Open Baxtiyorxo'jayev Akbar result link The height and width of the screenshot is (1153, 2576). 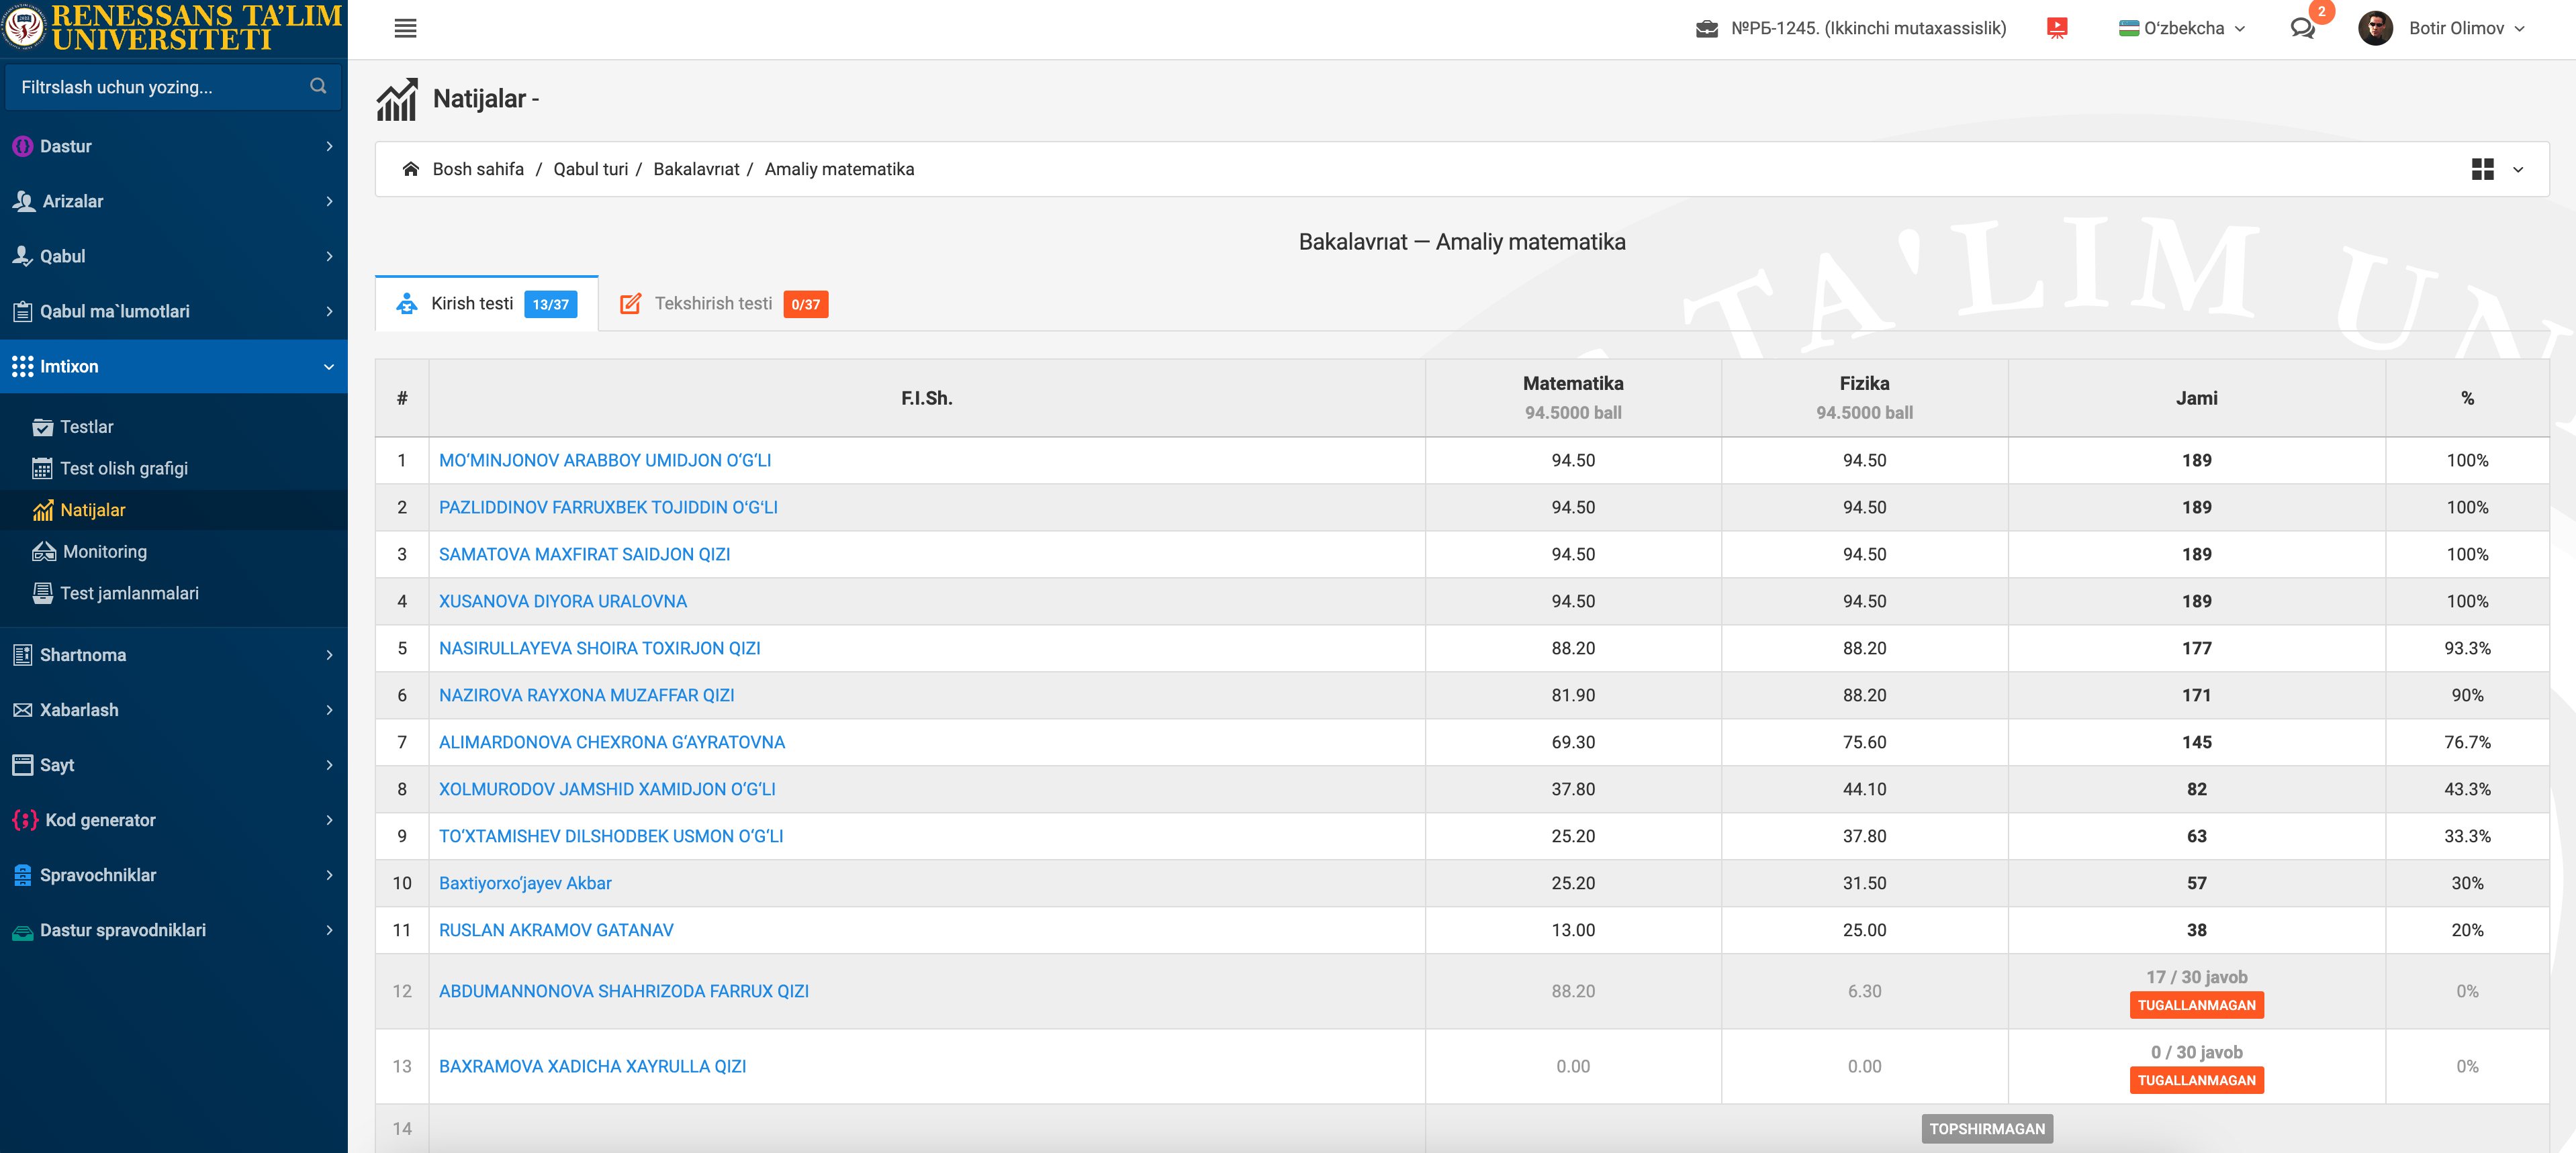[x=525, y=883]
